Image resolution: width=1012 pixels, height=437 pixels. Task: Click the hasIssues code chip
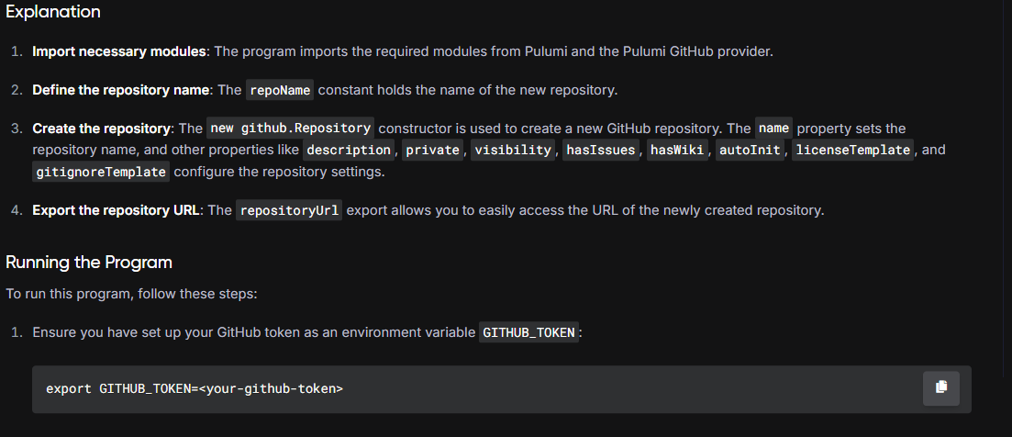pos(601,150)
